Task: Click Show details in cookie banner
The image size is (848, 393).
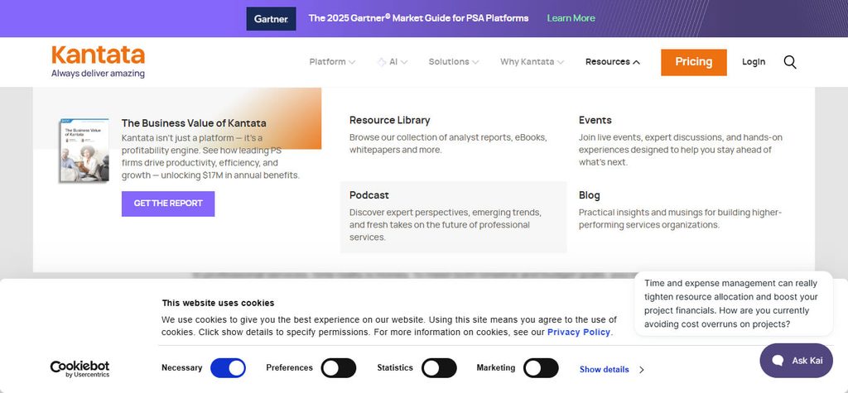Action: point(604,370)
